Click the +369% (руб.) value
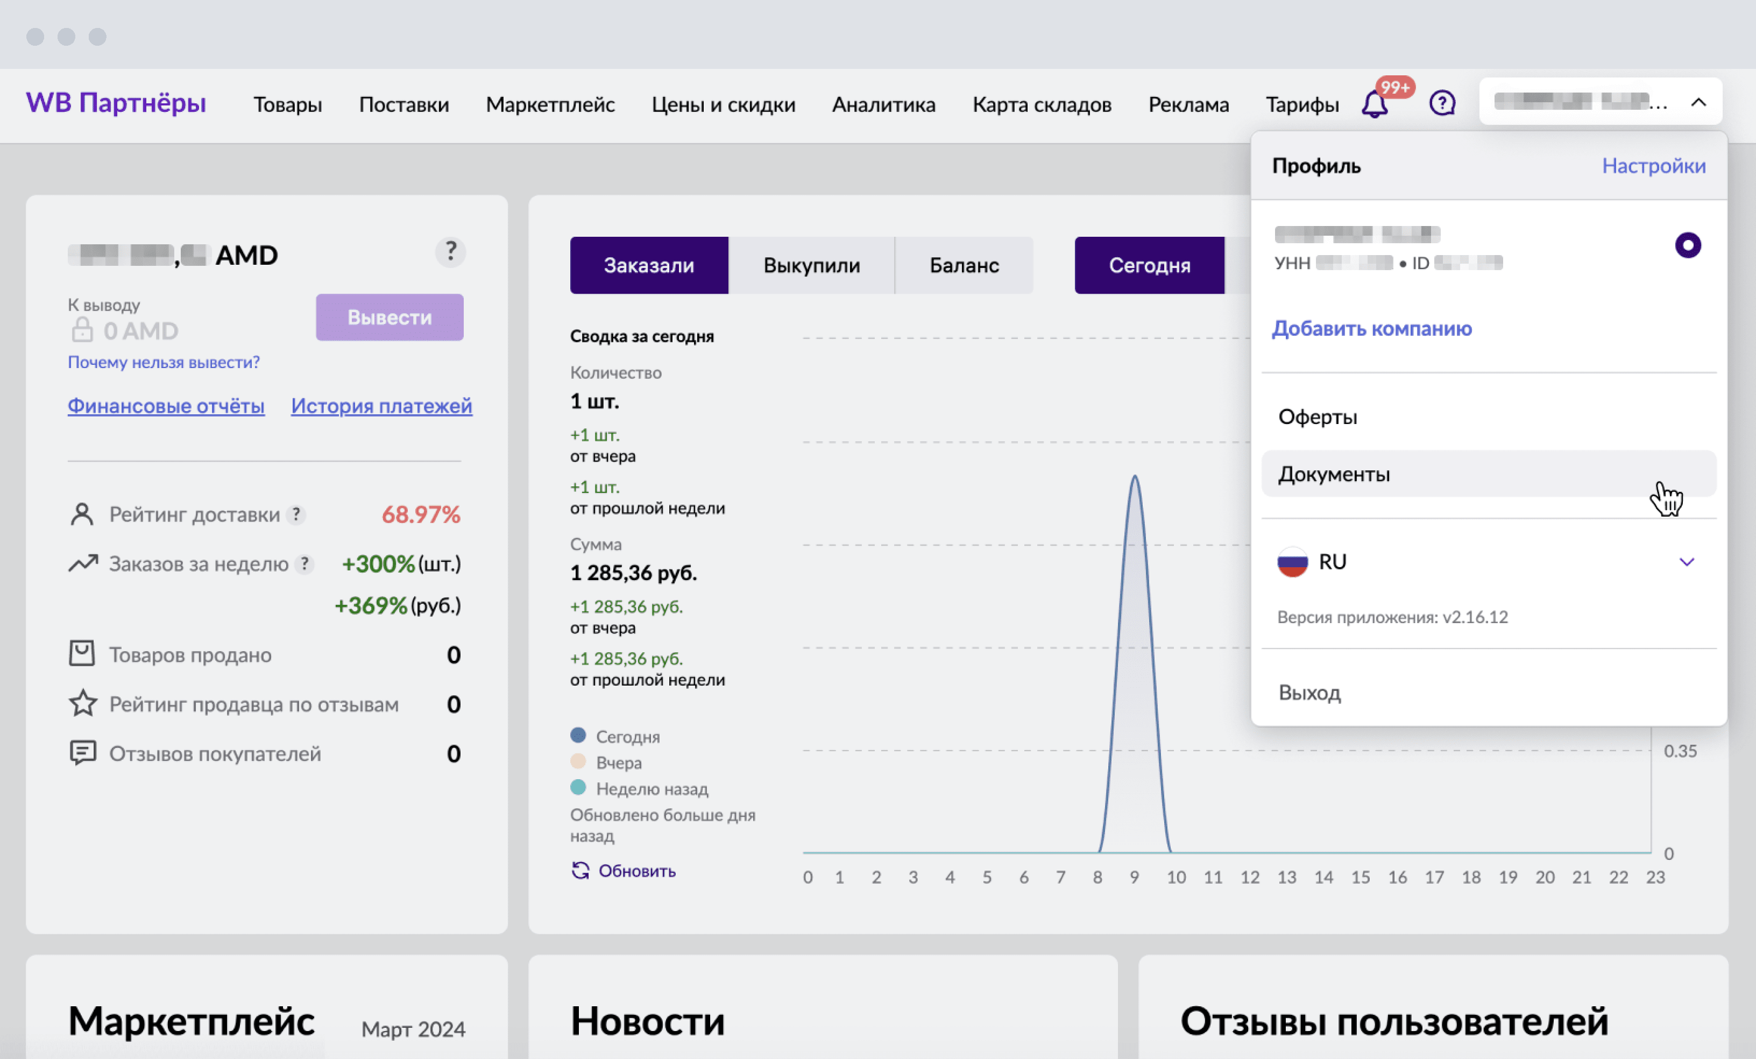Viewport: 1756px width, 1059px height. tap(398, 606)
